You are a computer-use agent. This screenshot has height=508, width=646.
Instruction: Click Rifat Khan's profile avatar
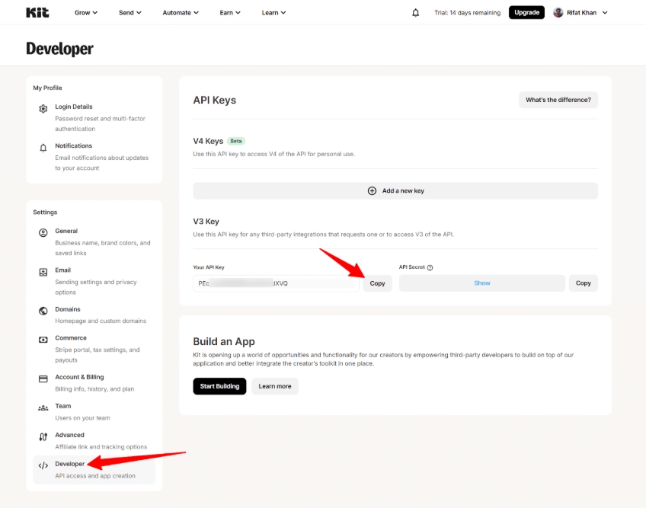[558, 12]
